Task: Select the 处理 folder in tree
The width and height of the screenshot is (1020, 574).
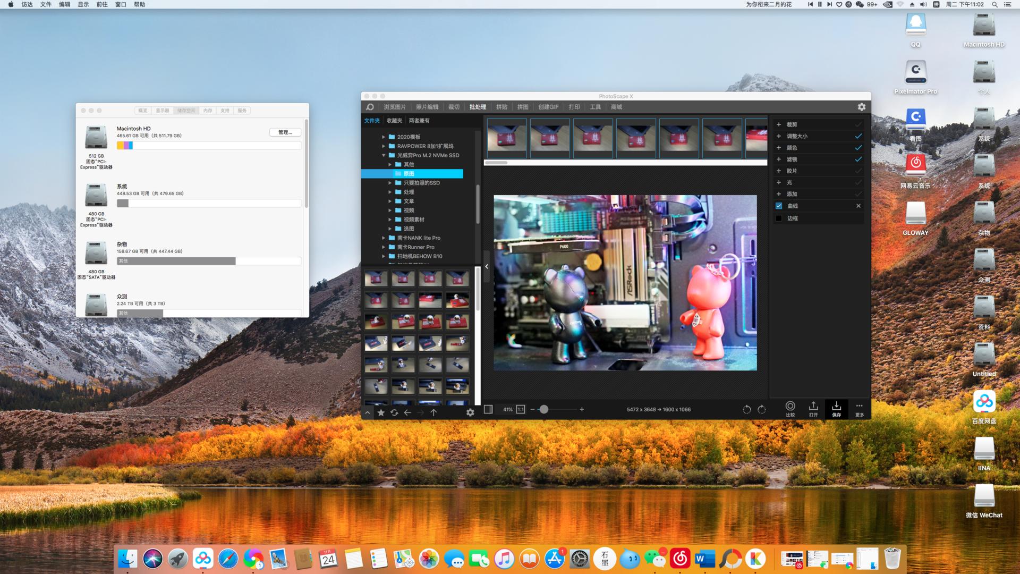Action: (x=409, y=192)
